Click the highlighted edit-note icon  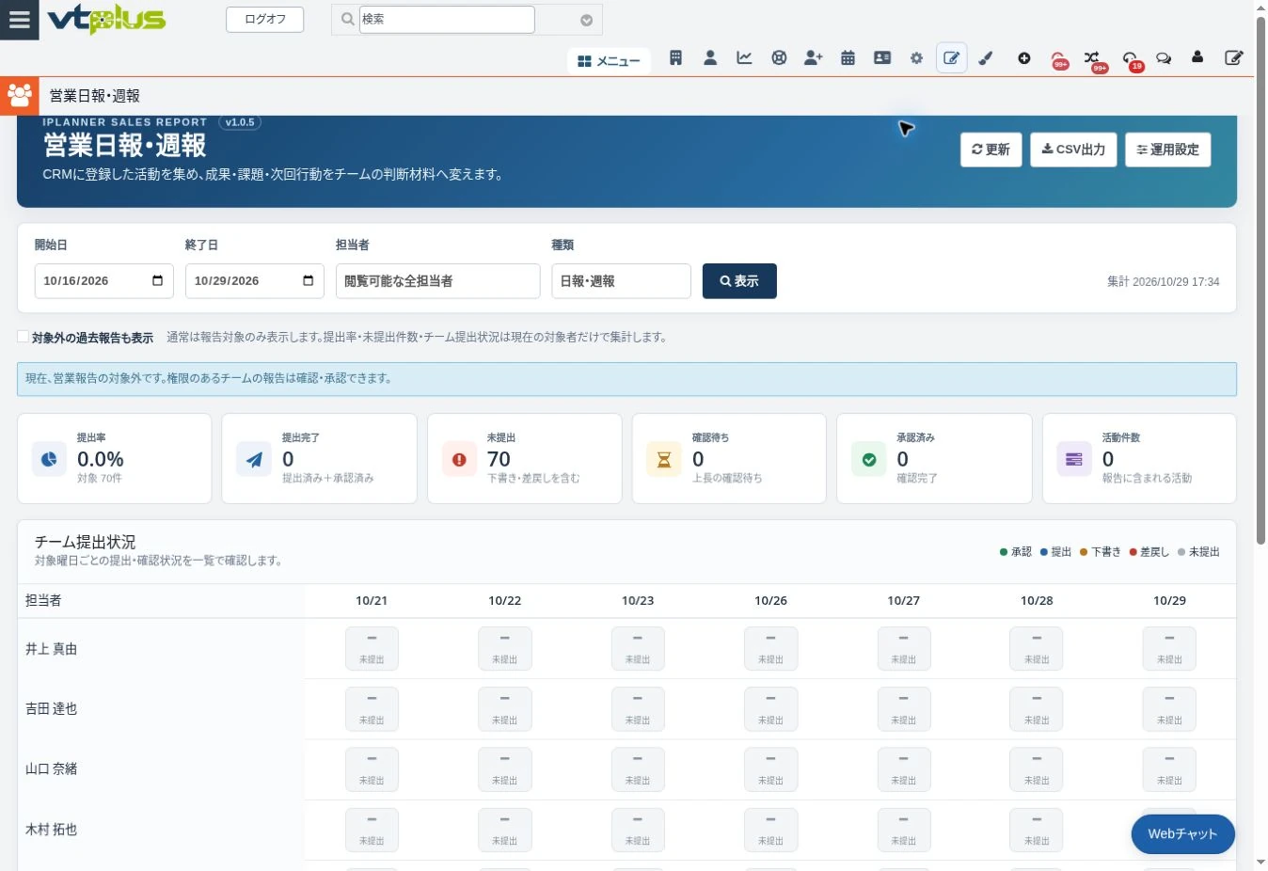(952, 58)
